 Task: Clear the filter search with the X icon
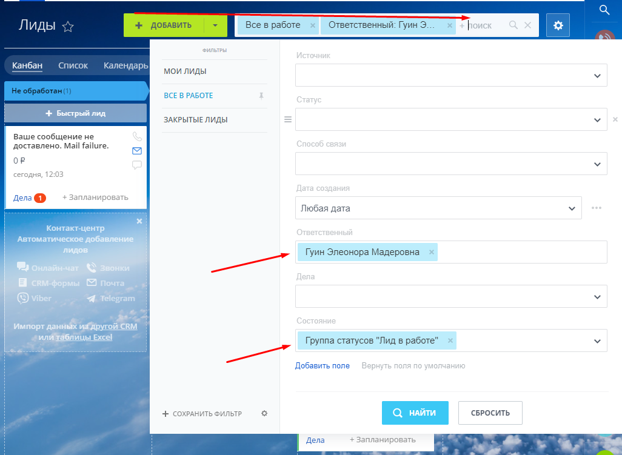click(527, 25)
